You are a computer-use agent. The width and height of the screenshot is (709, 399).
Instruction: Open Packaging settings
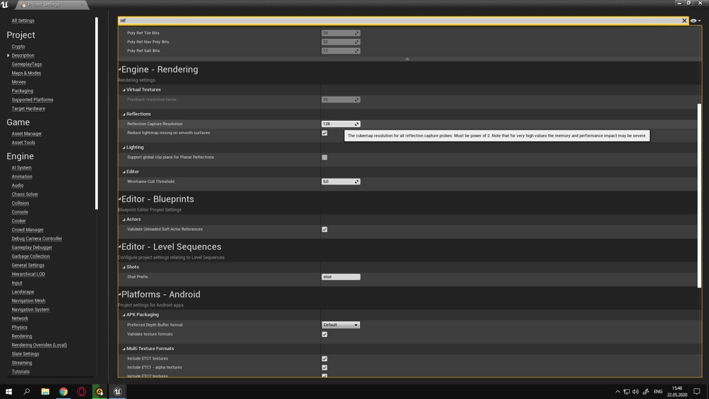[22, 91]
